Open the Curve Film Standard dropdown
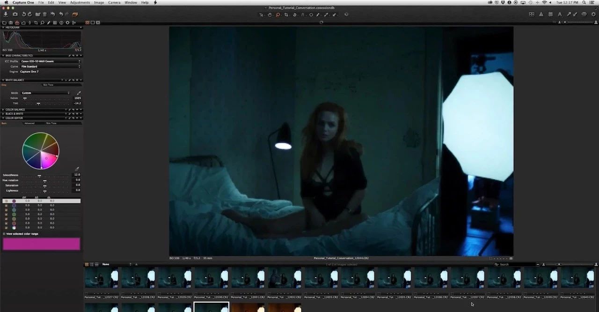This screenshot has width=599, height=312. [51, 67]
